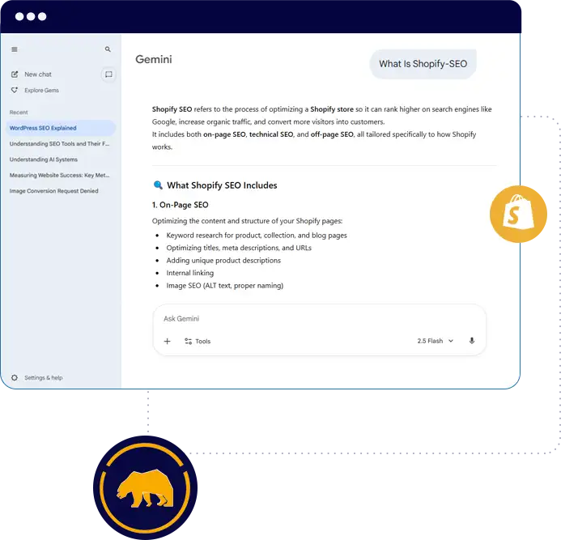Open the 2.5 Flash model dropdown
Screen dimensions: 561x540
(435, 341)
